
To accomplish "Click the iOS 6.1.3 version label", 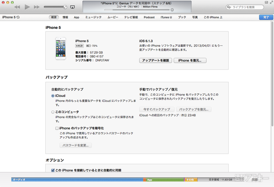I will point(146,41).
